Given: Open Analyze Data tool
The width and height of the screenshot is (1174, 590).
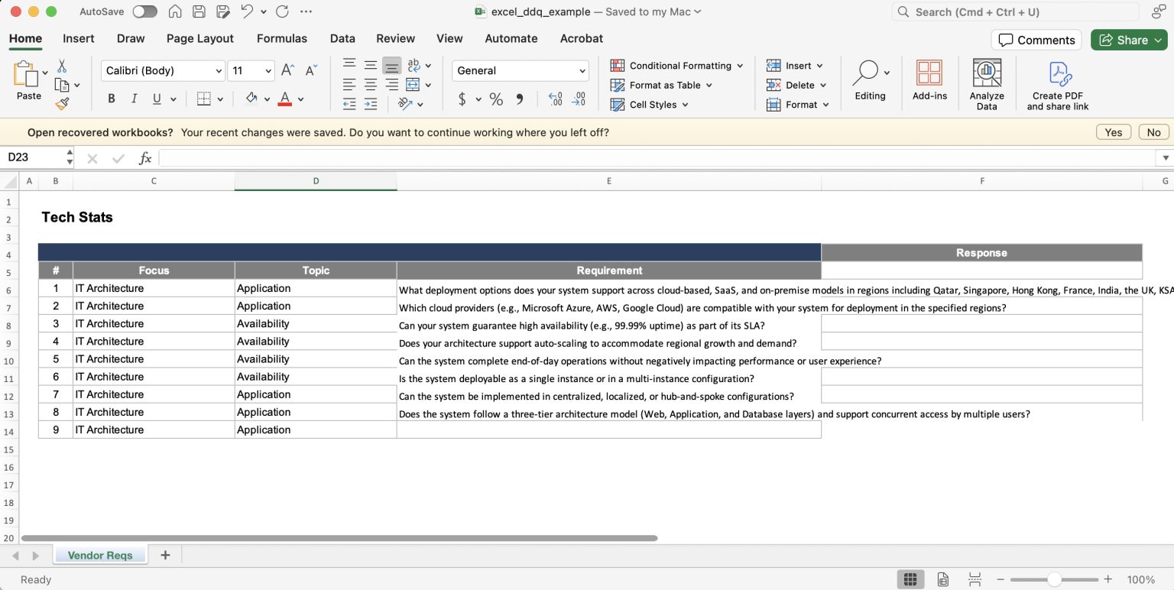Looking at the screenshot, I should [987, 85].
